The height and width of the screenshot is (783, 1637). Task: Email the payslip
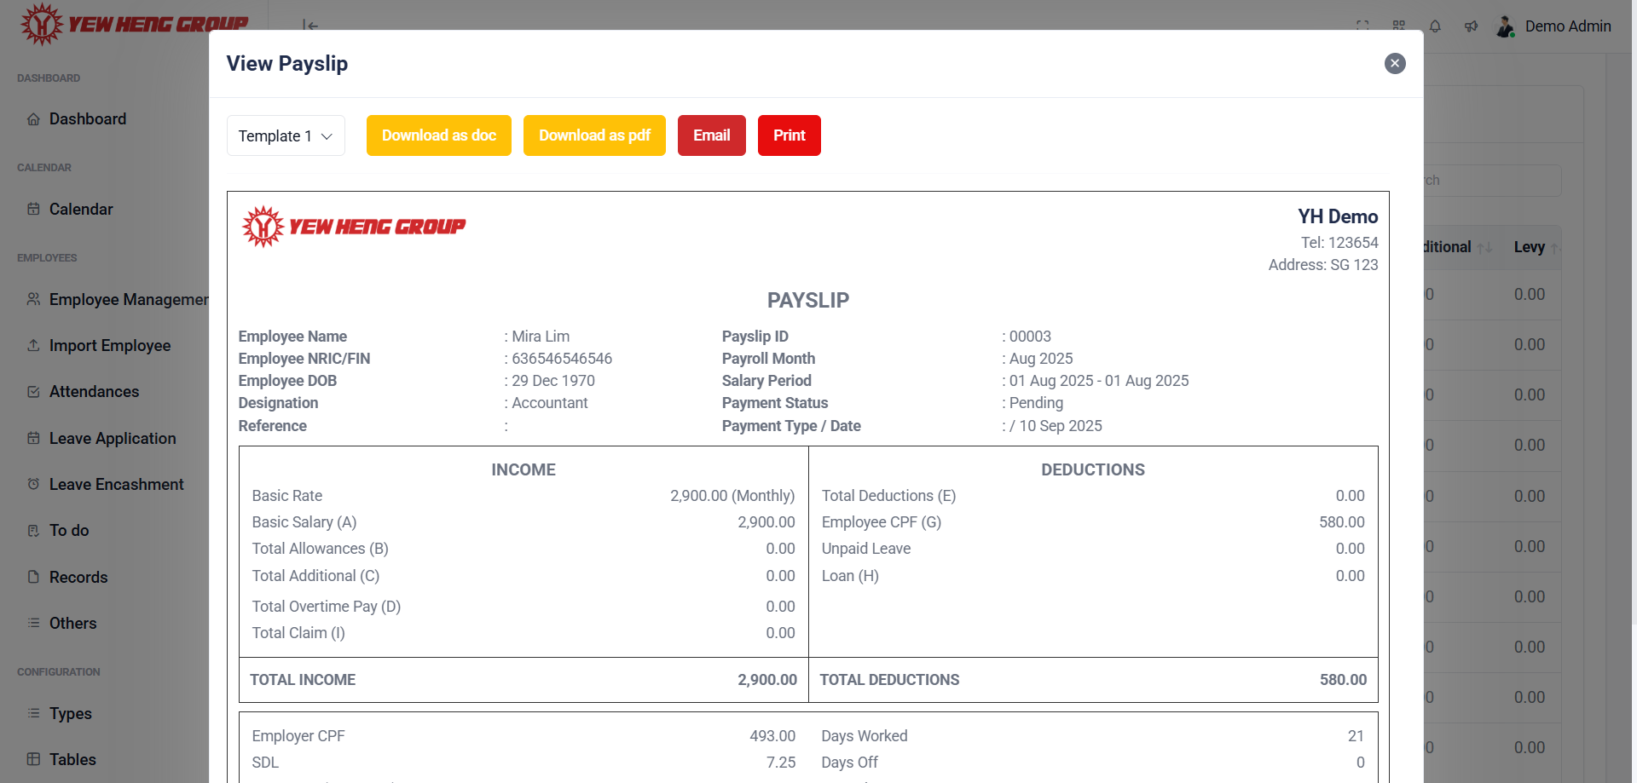click(711, 135)
